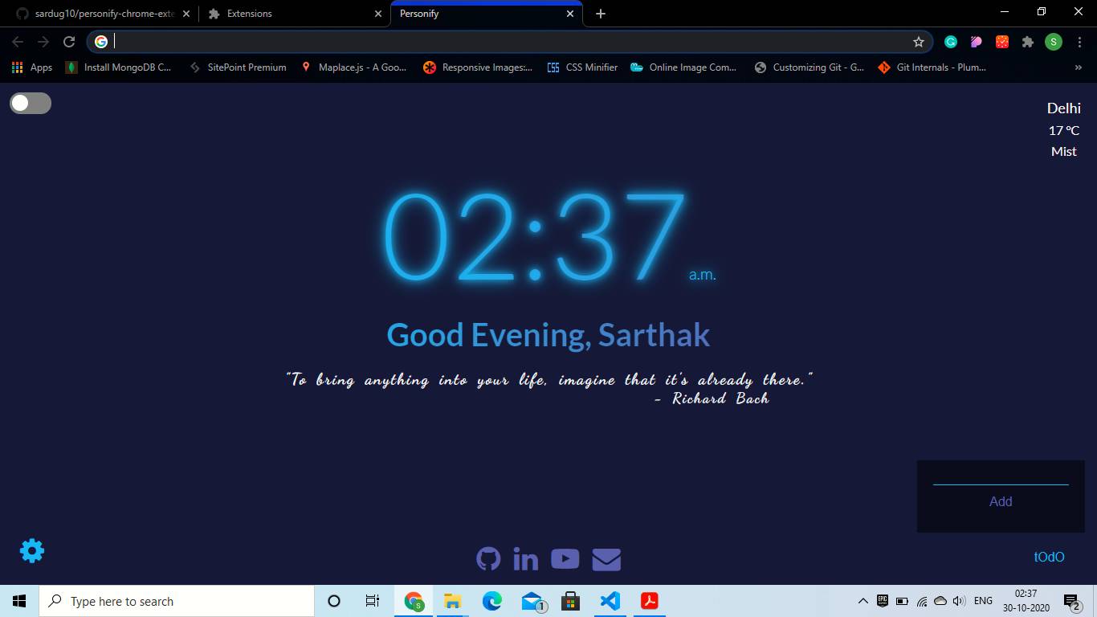
Task: Open the CSS Minifier bookmark
Action: pos(582,67)
